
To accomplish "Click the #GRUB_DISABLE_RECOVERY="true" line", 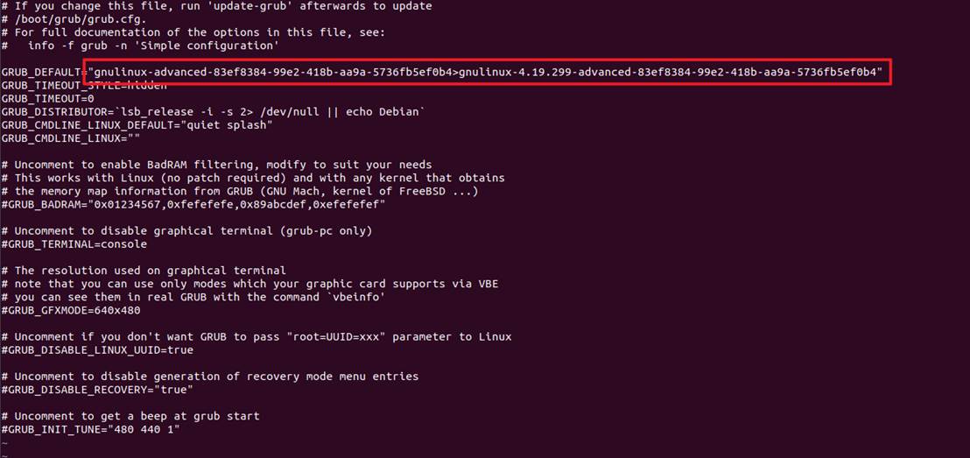I will [97, 390].
